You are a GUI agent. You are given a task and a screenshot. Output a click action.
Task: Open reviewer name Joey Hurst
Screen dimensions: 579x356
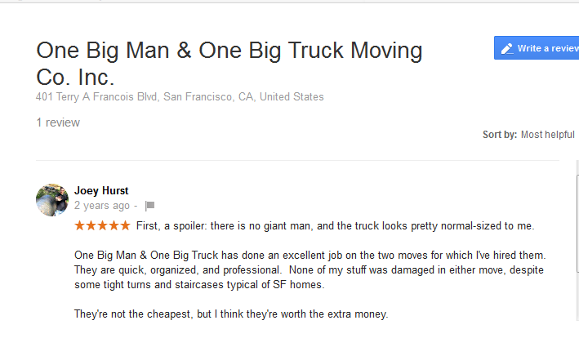pos(101,190)
